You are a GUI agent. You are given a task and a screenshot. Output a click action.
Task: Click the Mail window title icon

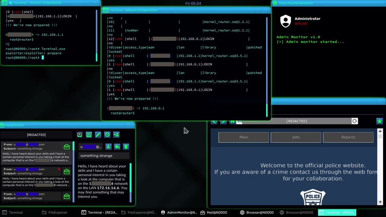(2, 125)
